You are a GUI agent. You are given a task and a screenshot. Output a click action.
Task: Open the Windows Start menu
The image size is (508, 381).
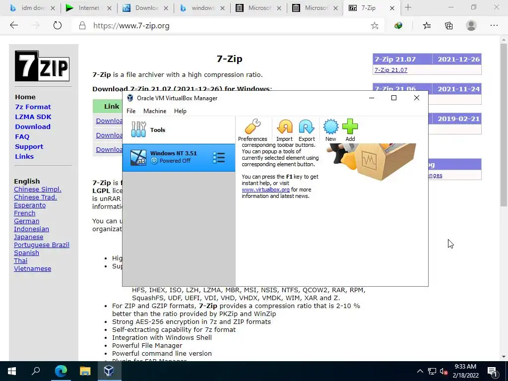[x=12, y=371]
